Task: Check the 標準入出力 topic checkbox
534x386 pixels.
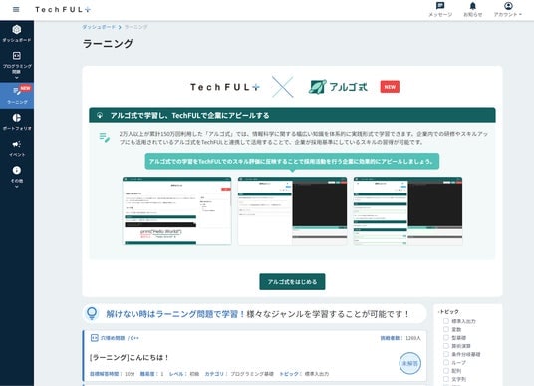Action: tap(445, 321)
